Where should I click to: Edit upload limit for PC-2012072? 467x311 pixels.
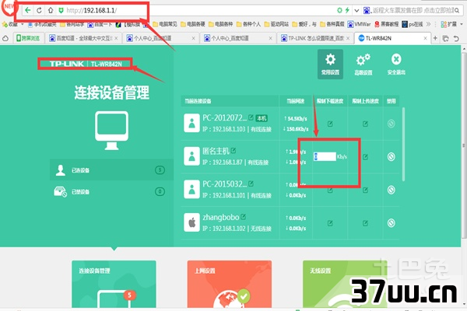coord(365,124)
